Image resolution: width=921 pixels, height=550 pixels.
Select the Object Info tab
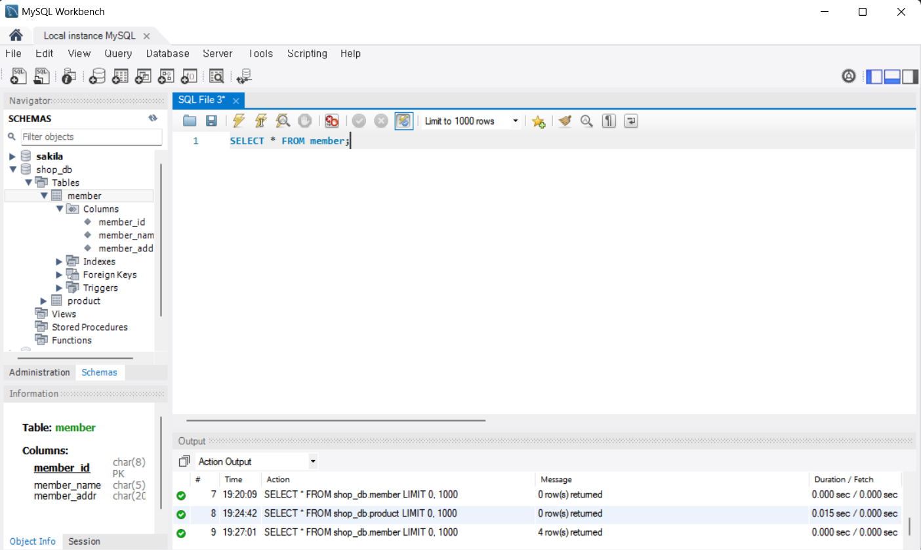coord(33,541)
